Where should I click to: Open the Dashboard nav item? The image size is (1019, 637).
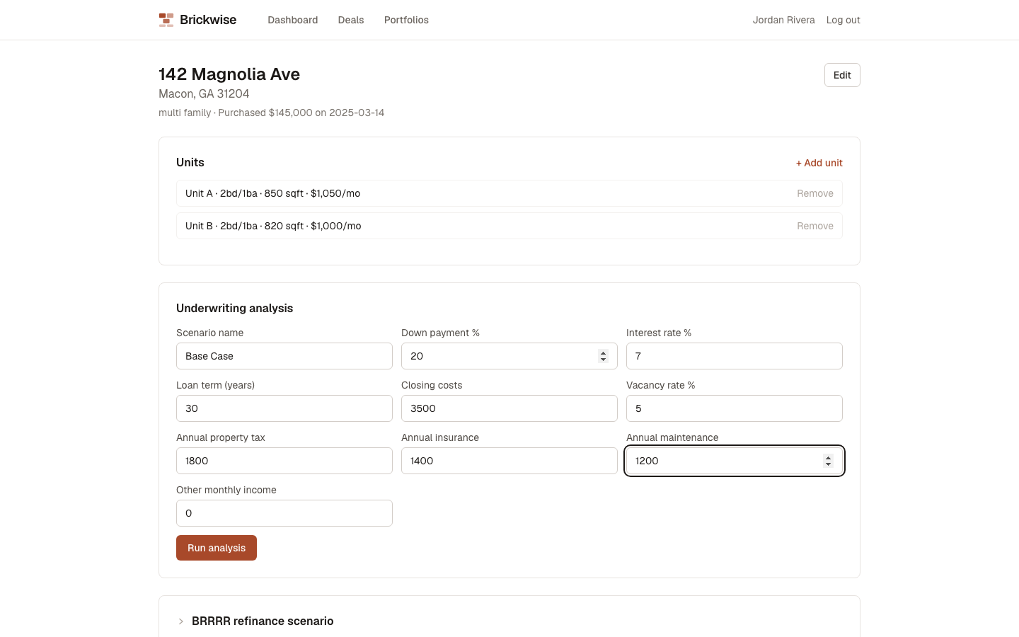click(x=293, y=20)
